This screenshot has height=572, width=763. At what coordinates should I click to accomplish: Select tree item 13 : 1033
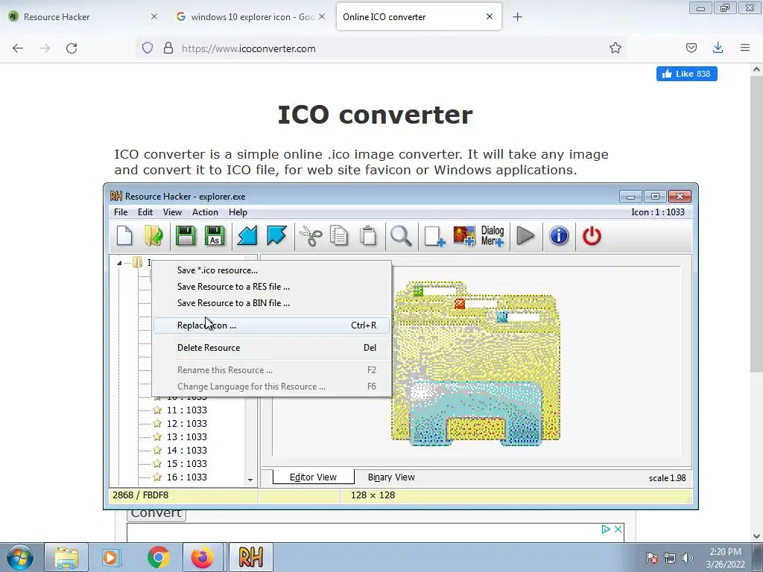point(187,436)
